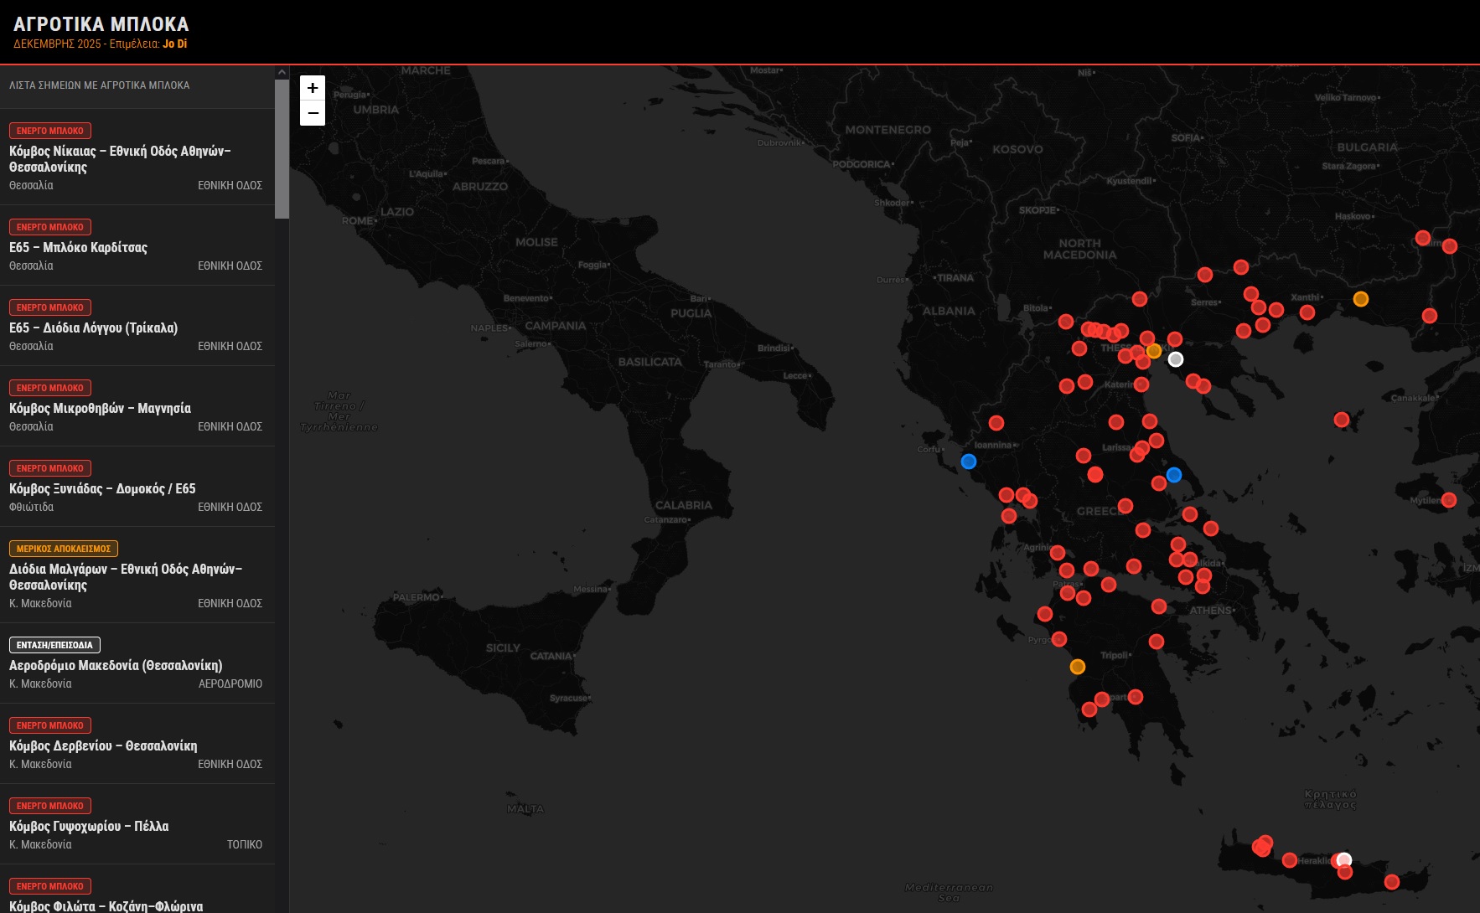
Task: Click the blue marker near Corfu
Action: 969,462
